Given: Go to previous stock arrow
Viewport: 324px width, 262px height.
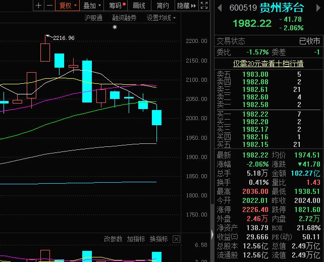Looking at the screenshot, I should point(220,8).
